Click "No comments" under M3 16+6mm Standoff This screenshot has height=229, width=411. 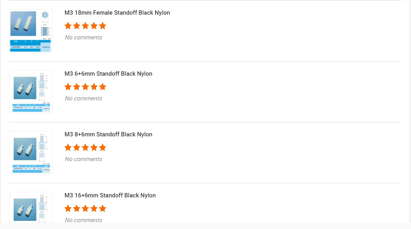83,220
